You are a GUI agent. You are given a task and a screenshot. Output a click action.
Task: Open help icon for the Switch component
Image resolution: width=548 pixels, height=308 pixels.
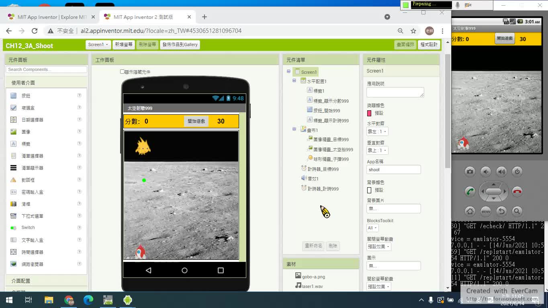tap(79, 227)
